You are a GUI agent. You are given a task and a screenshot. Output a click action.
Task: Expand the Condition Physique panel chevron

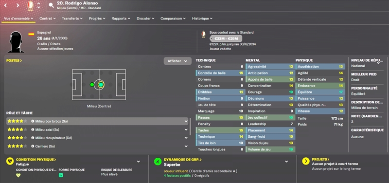(x=139, y=162)
